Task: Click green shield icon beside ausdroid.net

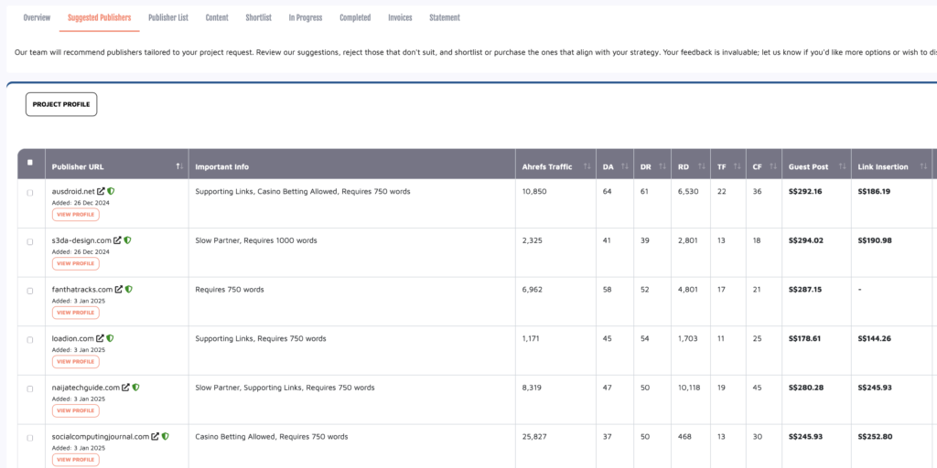Action: point(111,191)
